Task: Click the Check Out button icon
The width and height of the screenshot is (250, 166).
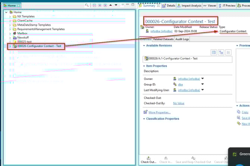Action: (148, 158)
